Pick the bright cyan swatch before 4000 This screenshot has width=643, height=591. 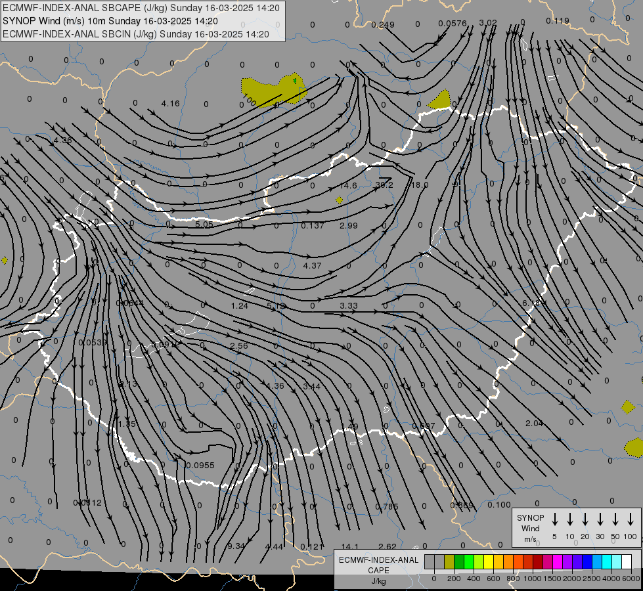pos(606,562)
